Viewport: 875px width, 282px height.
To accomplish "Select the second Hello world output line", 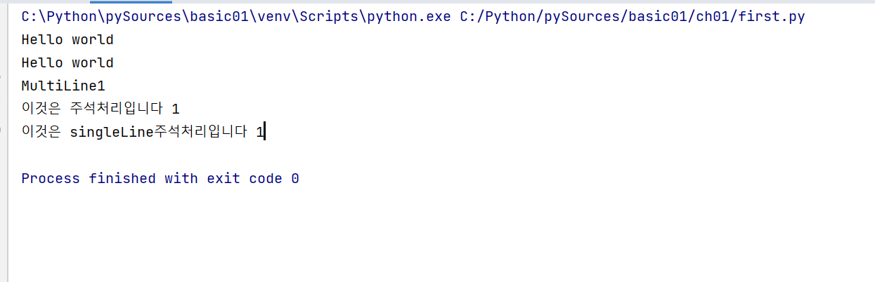I will (67, 63).
